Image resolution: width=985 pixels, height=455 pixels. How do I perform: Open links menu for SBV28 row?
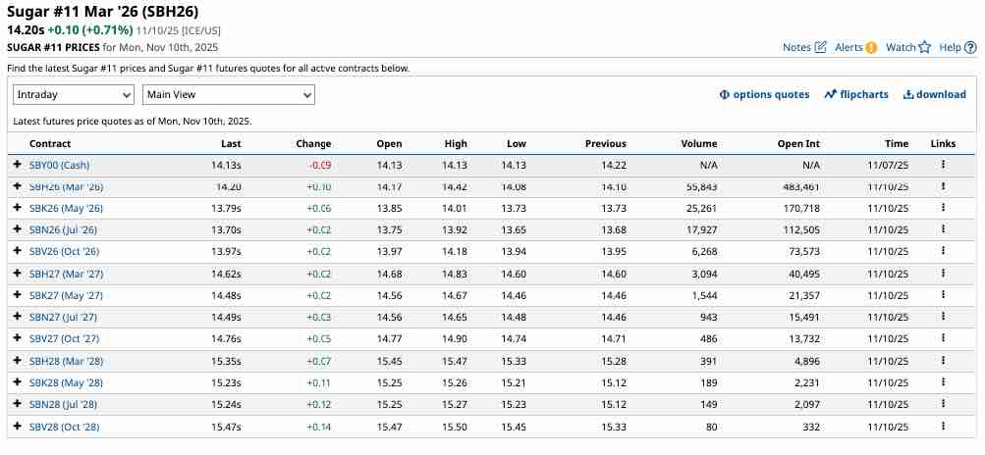(x=943, y=427)
